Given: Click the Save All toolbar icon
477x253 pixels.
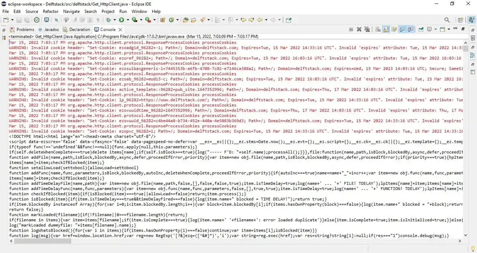Looking at the screenshot, I should click(27, 20).
